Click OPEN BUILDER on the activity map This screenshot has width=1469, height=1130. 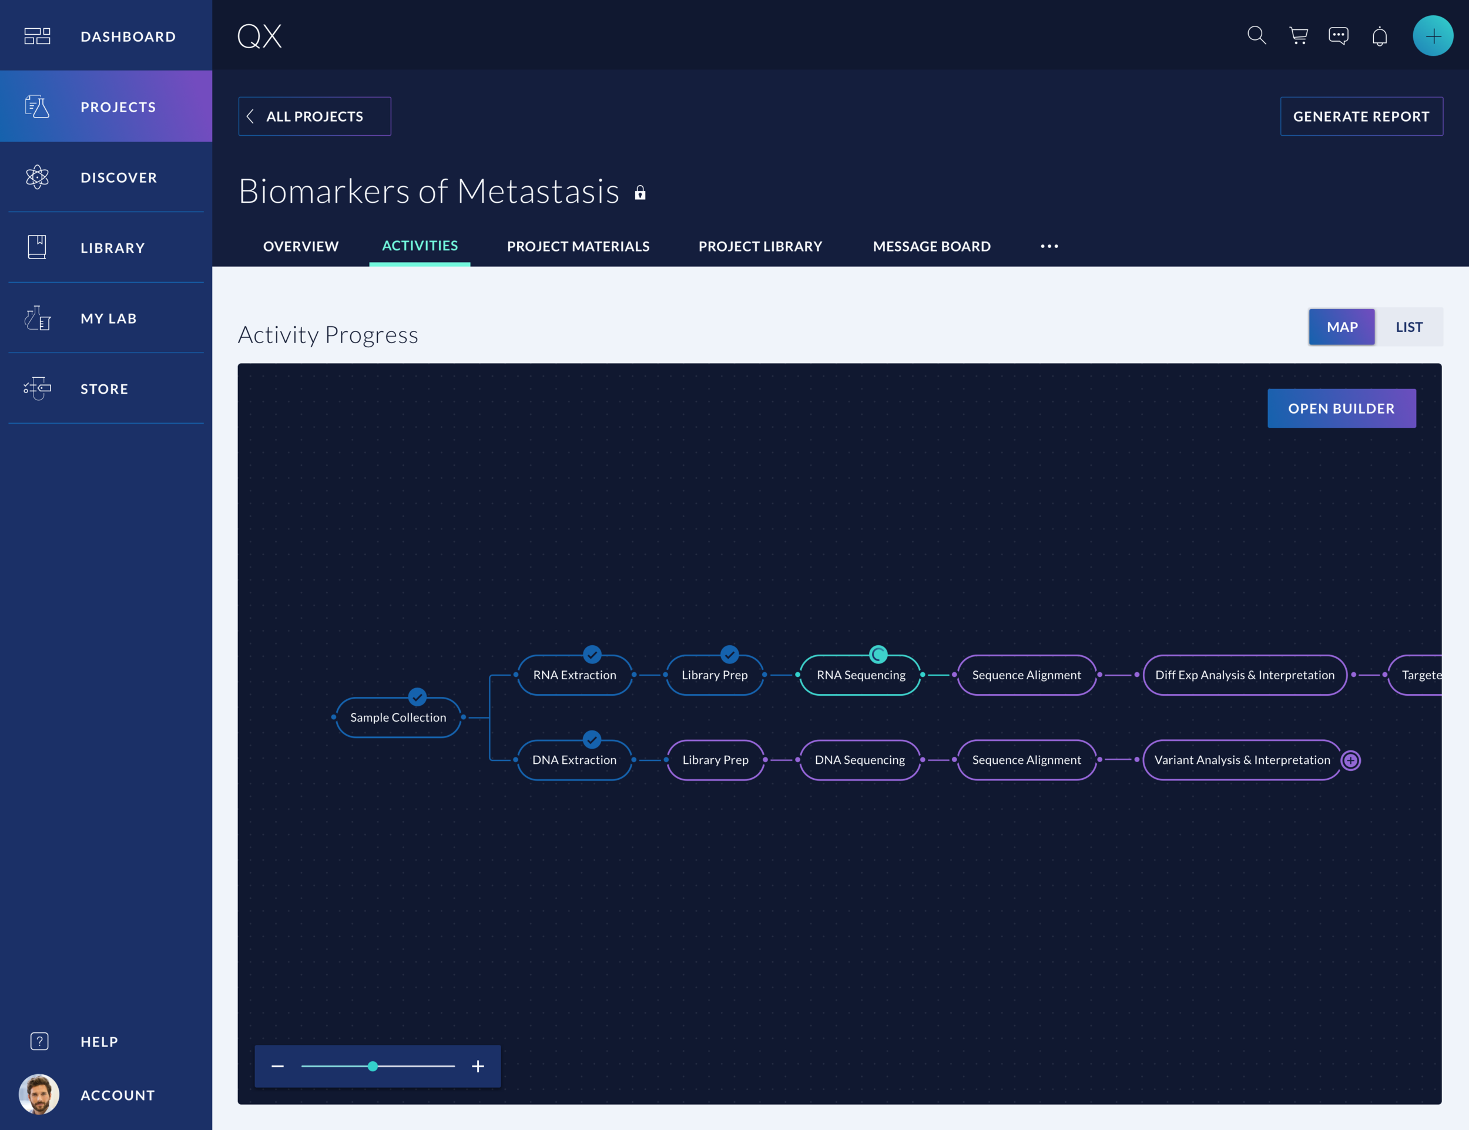[1342, 408]
